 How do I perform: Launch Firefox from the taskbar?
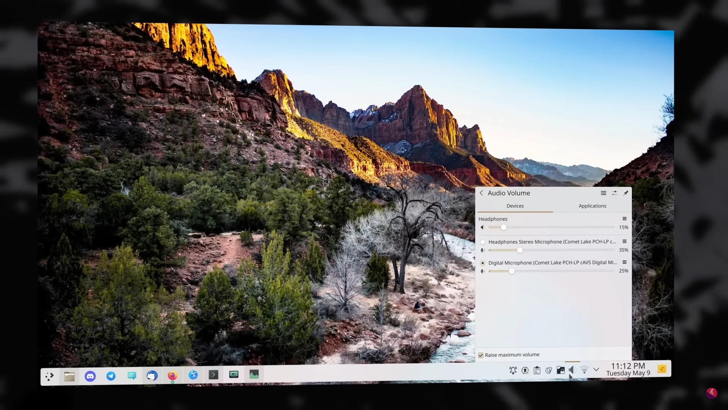[x=173, y=375]
